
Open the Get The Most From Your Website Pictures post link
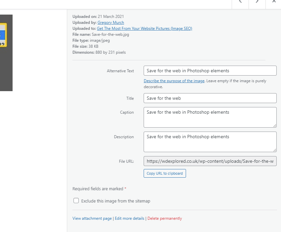(144, 29)
